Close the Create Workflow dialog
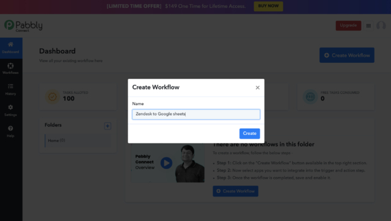The image size is (391, 221). tap(258, 87)
